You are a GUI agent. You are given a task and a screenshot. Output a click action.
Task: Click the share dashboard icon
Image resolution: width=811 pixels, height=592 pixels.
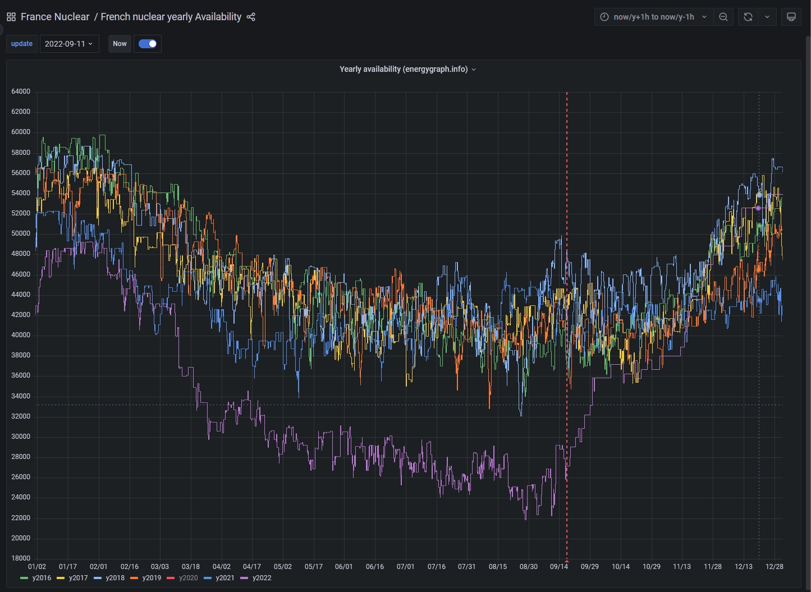pyautogui.click(x=251, y=17)
